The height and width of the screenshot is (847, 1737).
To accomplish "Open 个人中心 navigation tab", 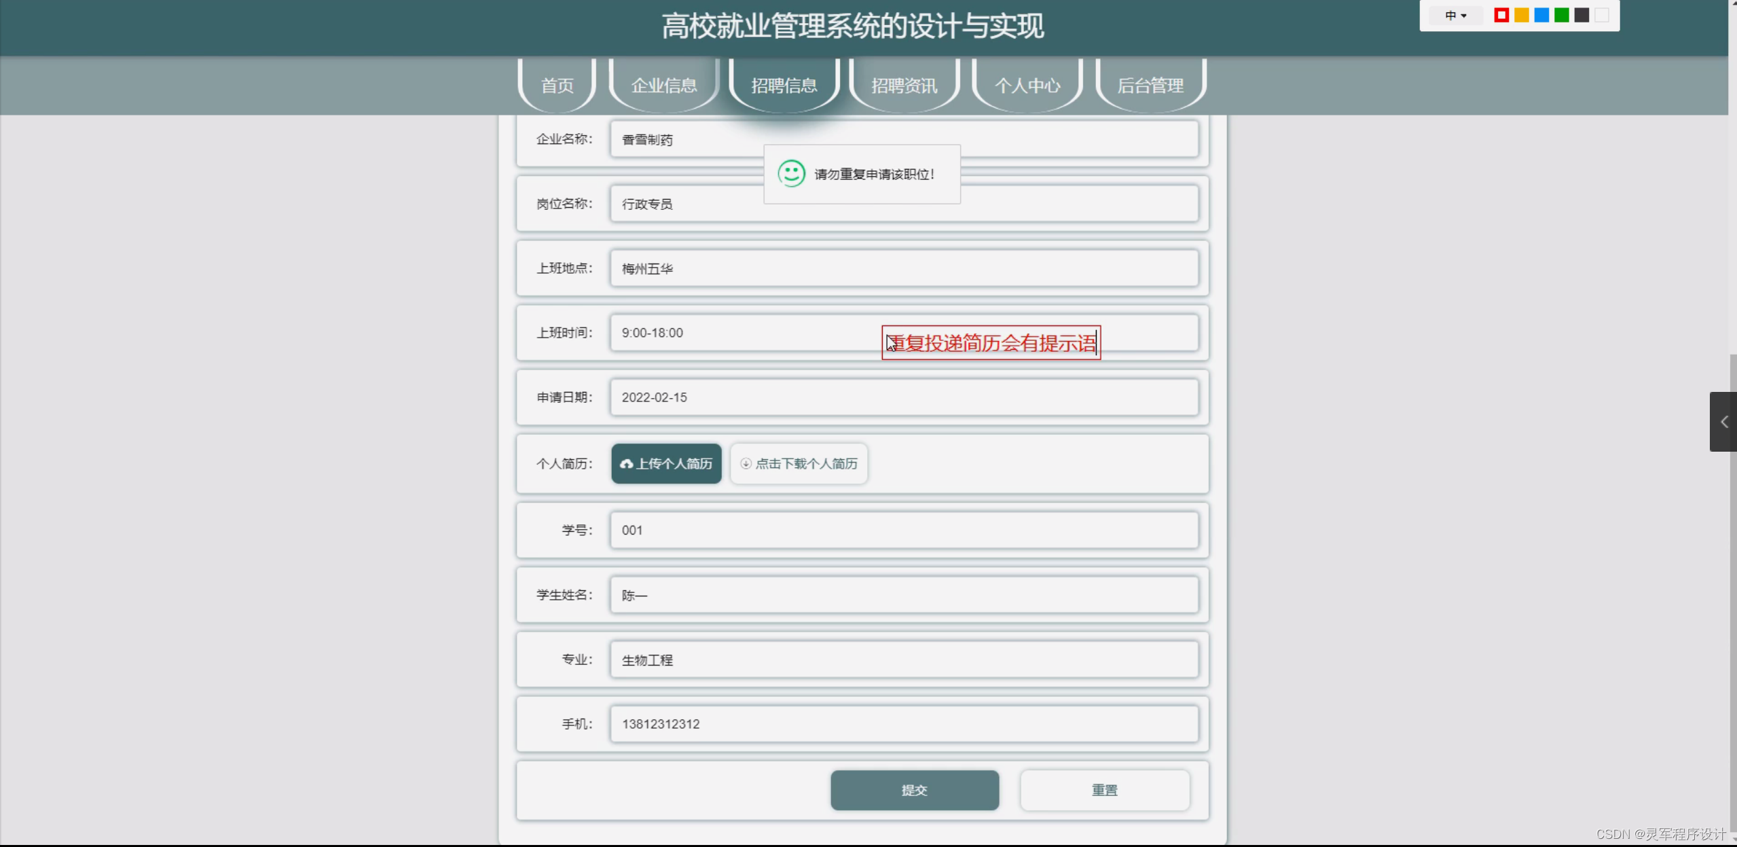I will [1027, 86].
